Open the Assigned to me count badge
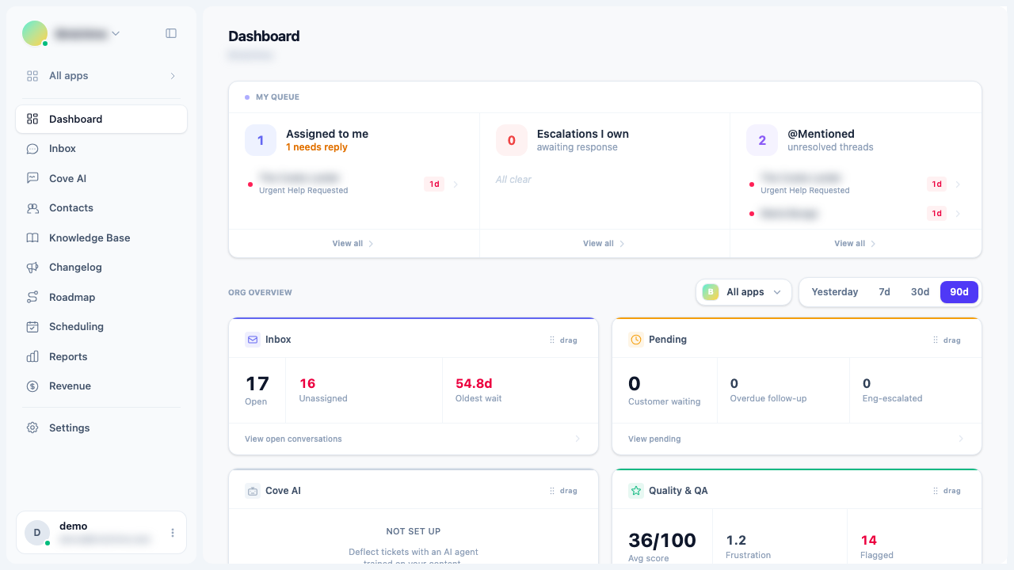The image size is (1014, 570). (x=261, y=140)
